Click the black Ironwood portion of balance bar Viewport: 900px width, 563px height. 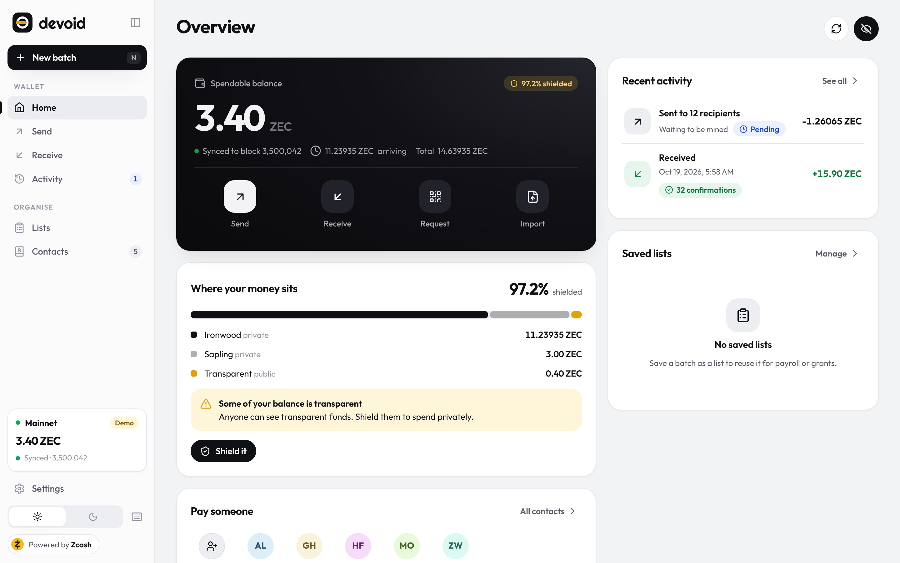[x=339, y=315]
